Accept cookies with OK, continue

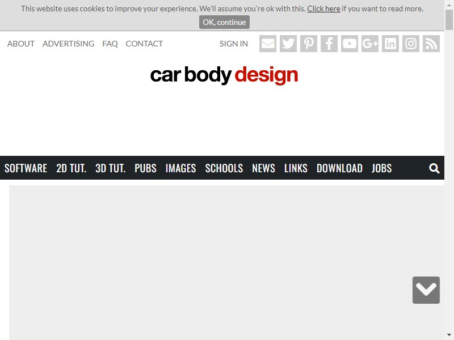[224, 22]
